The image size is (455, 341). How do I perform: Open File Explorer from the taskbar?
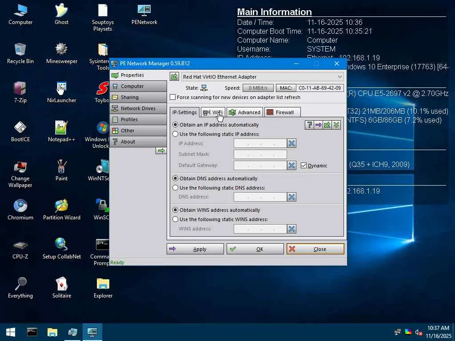pos(52,332)
